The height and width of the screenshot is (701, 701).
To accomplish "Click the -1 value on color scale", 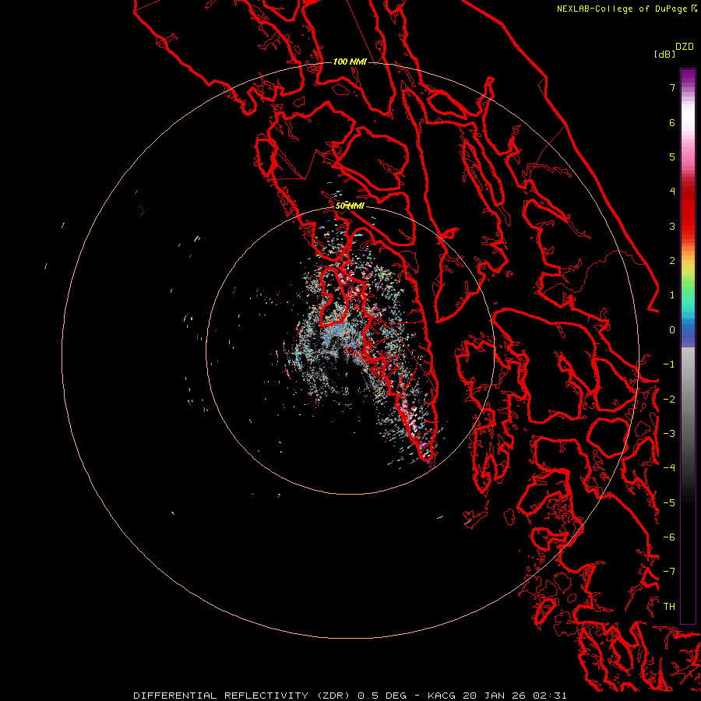I will (x=669, y=365).
